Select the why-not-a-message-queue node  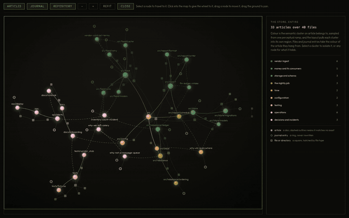pyautogui.click(x=125, y=157)
